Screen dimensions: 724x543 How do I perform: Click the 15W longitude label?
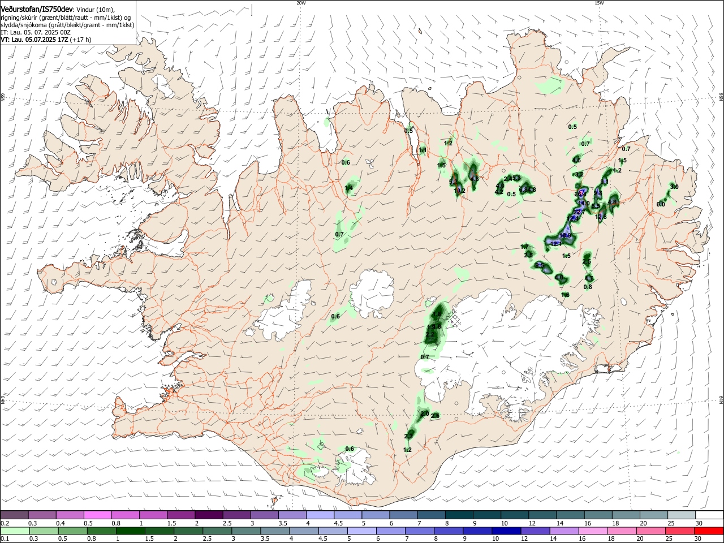[599, 3]
